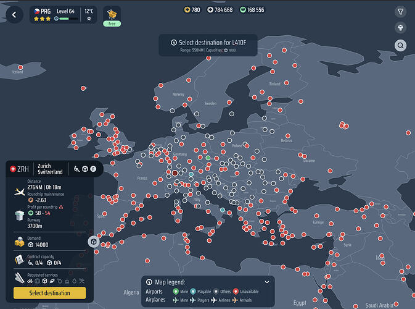
Task: Click the airplane icon beside Distance
Action: click(x=20, y=192)
